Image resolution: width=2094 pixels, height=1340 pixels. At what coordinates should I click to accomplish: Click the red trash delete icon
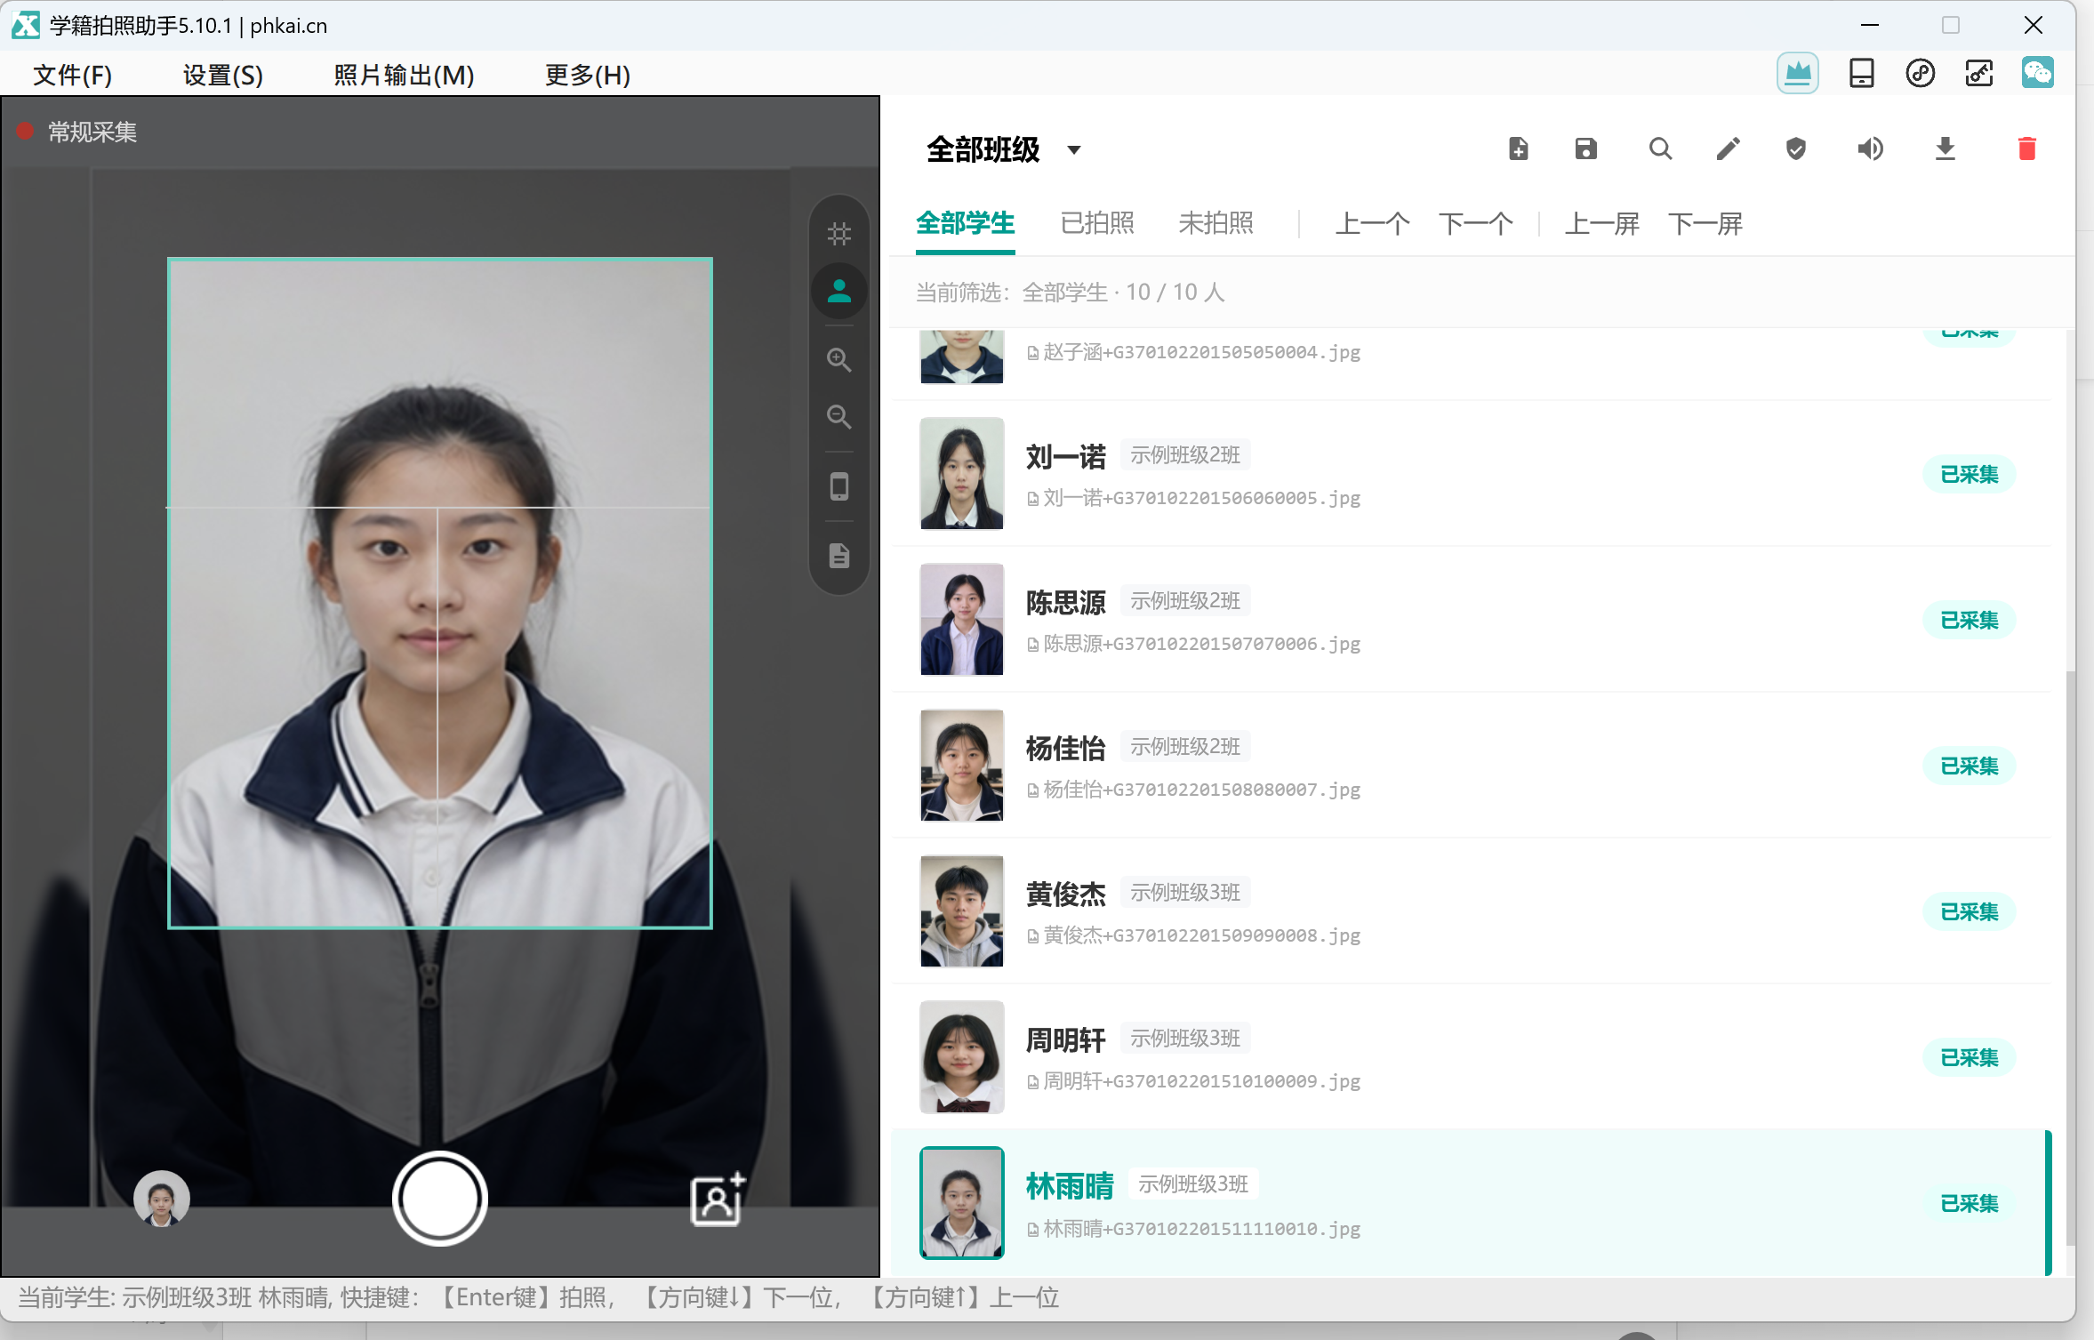2026,148
